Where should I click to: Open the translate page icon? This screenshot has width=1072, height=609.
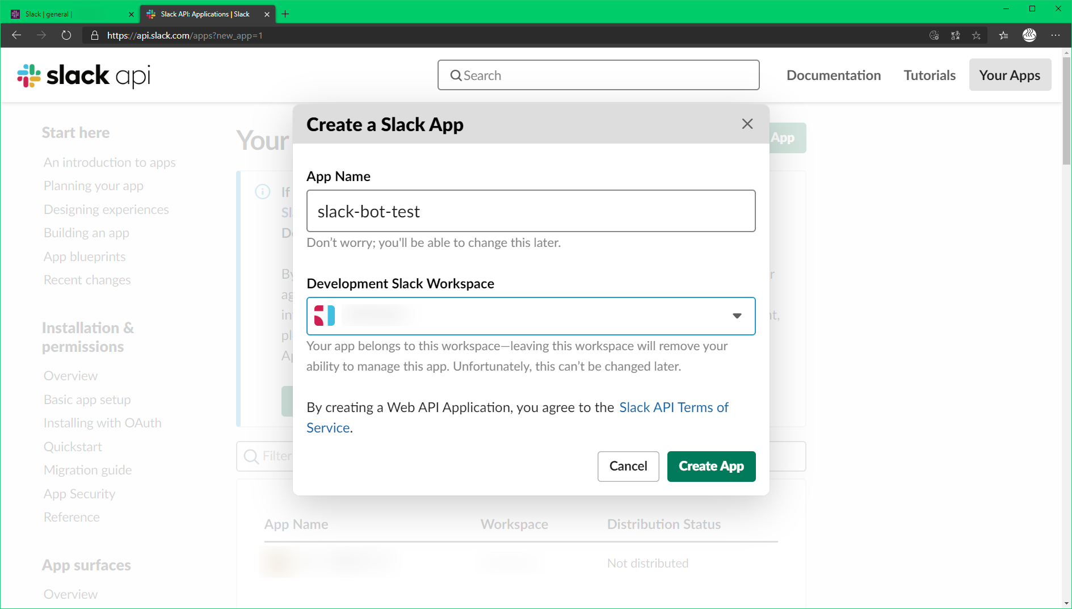956,35
